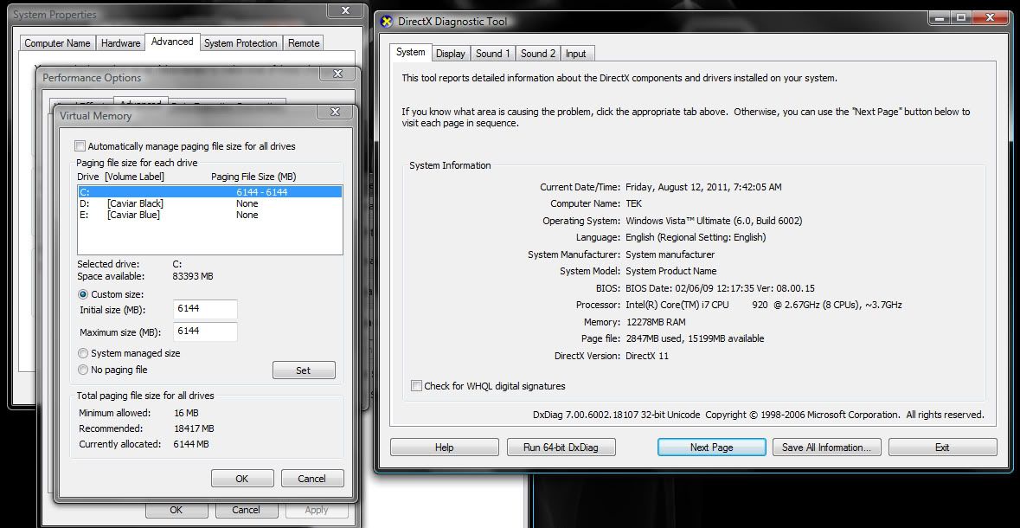Click the "System manufacturer" value text

(670, 254)
